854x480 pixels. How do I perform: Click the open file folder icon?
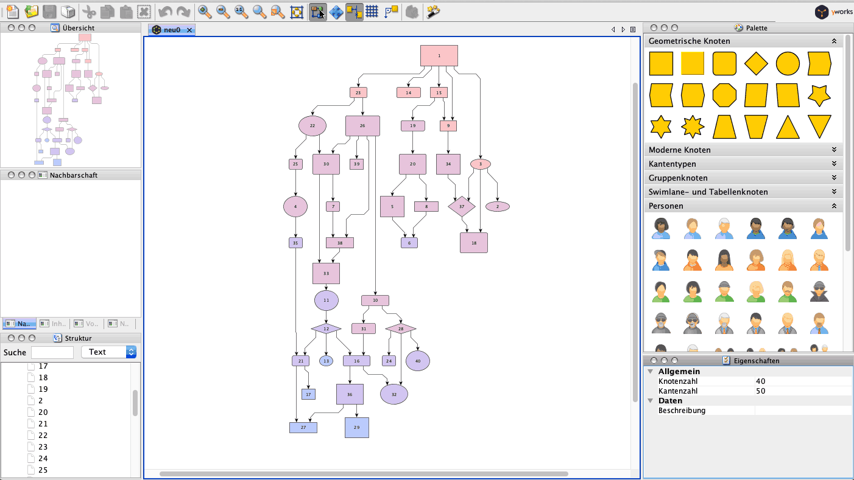(31, 12)
